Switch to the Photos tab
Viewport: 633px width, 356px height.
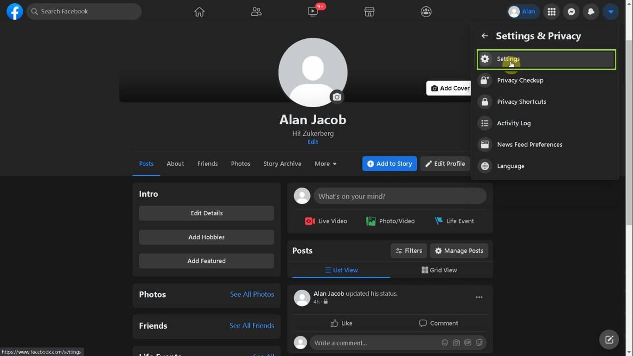coord(241,164)
